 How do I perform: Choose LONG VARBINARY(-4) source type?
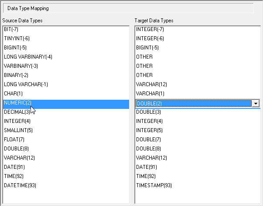click(28, 57)
